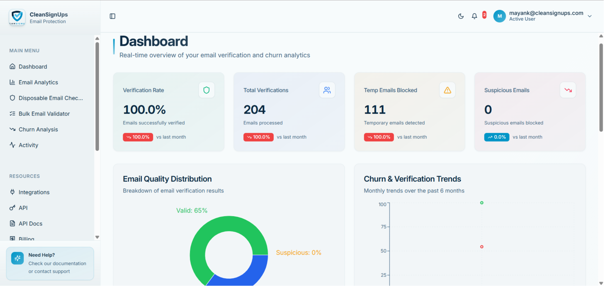Click the warning icon on Temp Emails Blocked card
The width and height of the screenshot is (604, 286).
(447, 90)
